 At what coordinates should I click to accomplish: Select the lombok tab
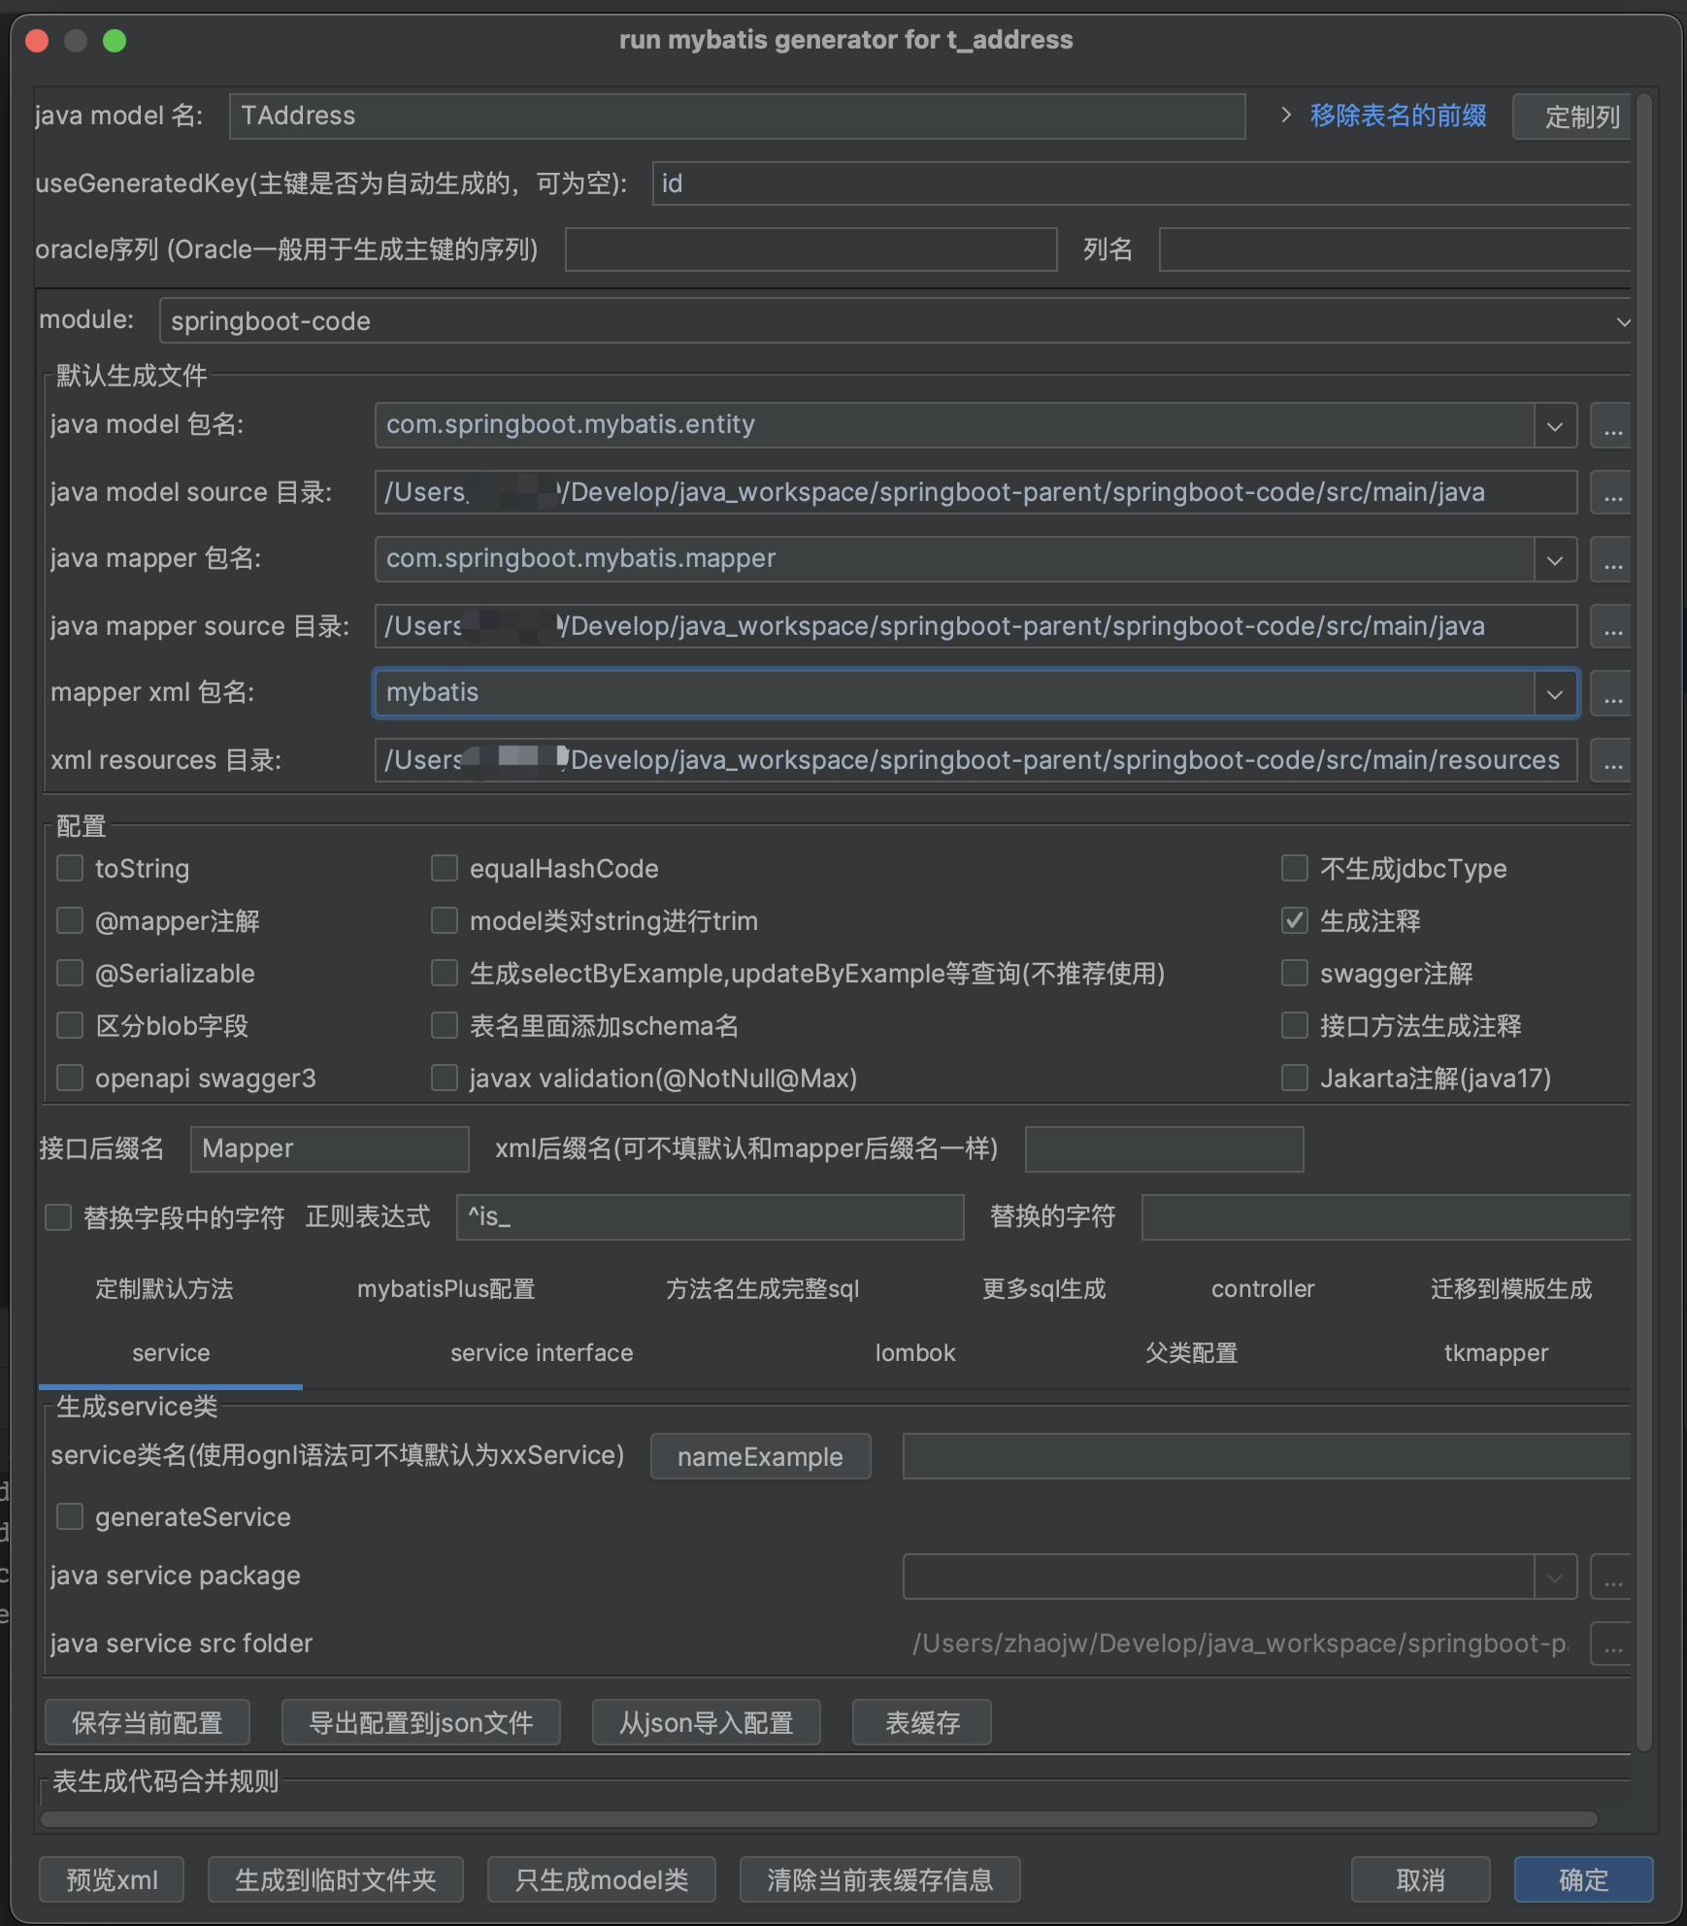(x=915, y=1353)
